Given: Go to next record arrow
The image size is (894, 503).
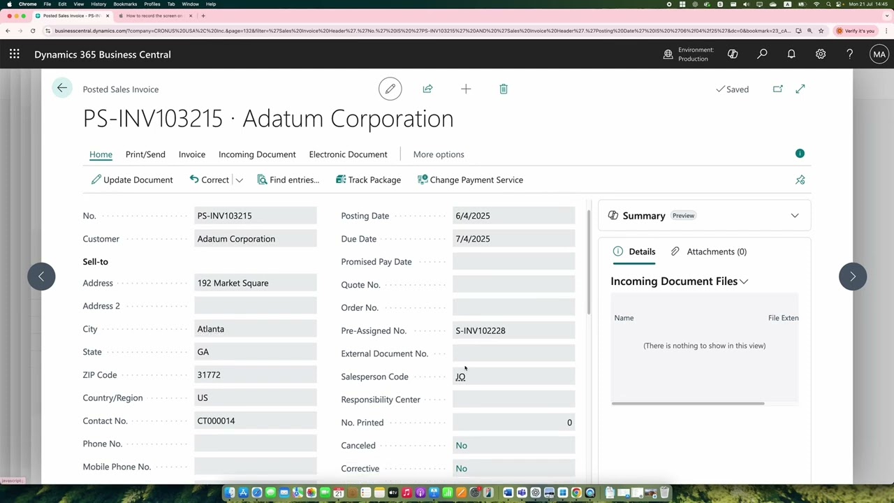Looking at the screenshot, I should 853,276.
